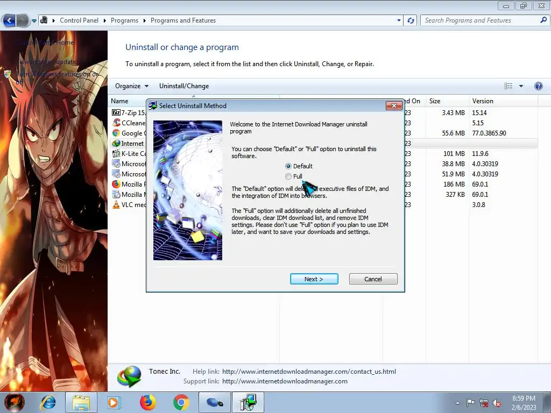Click the Google Chrome list icon
Screen dimensions: 551x413
click(116, 133)
